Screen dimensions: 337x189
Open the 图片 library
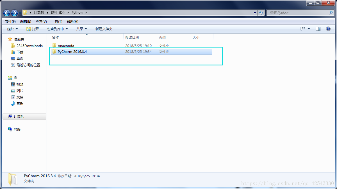(x=20, y=91)
